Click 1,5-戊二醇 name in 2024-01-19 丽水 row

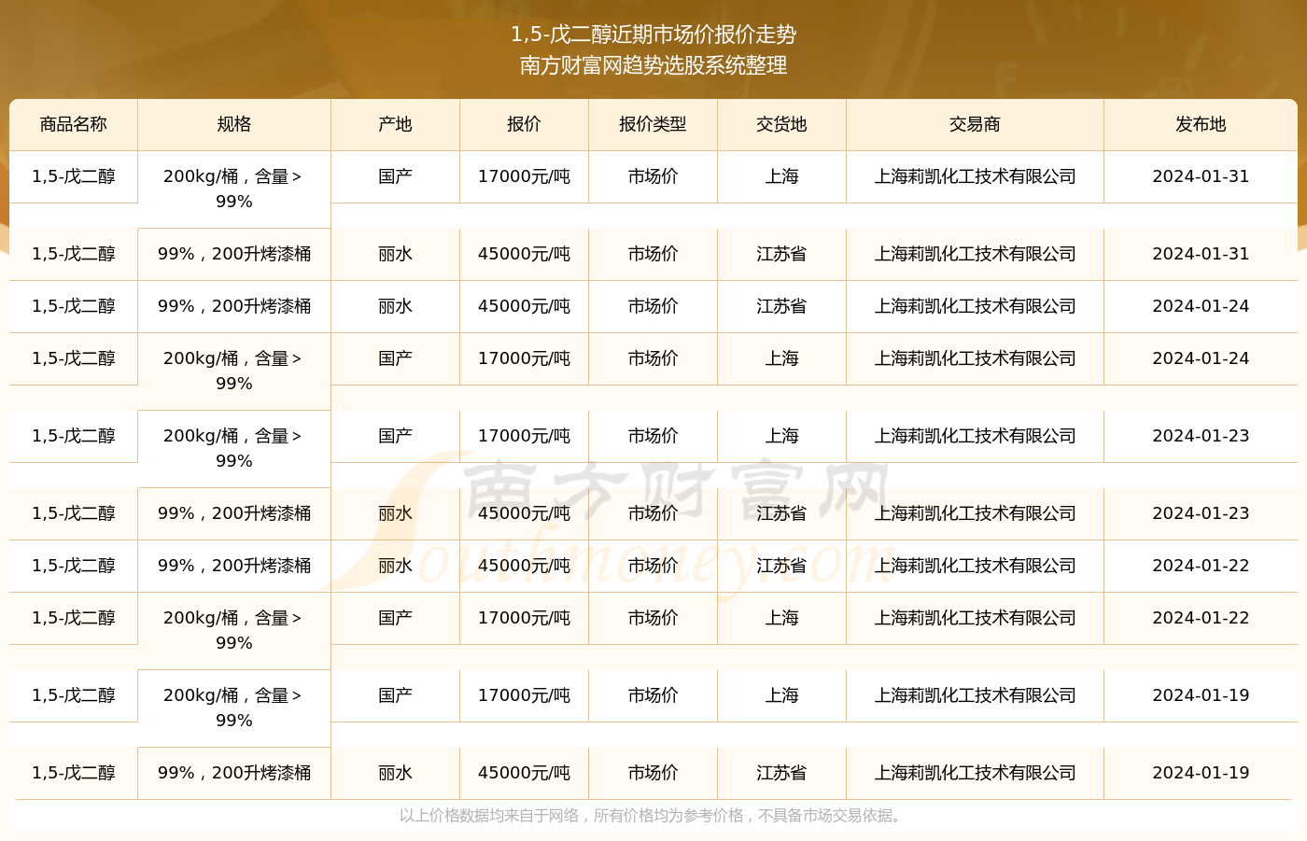(74, 773)
